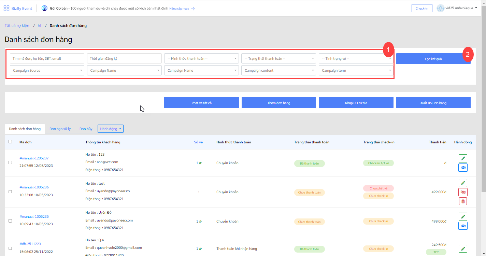Focus the order search field Tìm mã đơn

(x=47, y=58)
